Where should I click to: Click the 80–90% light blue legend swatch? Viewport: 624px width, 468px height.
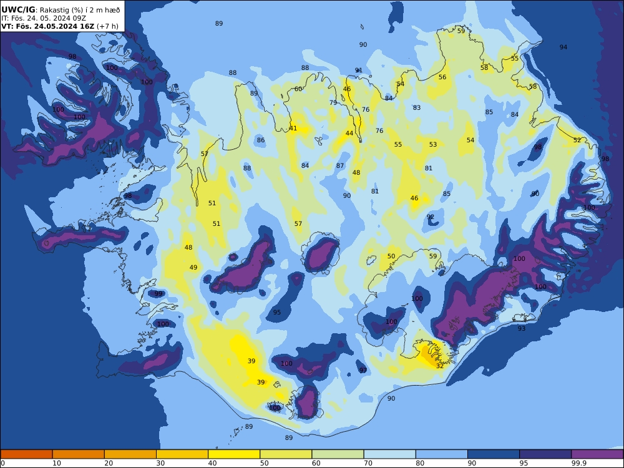click(x=442, y=454)
